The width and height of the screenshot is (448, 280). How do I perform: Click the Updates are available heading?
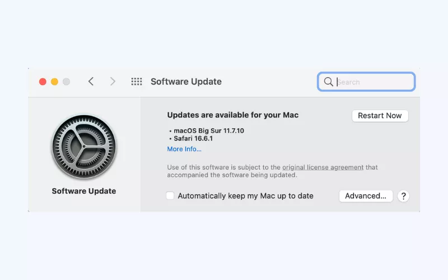pyautogui.click(x=232, y=115)
